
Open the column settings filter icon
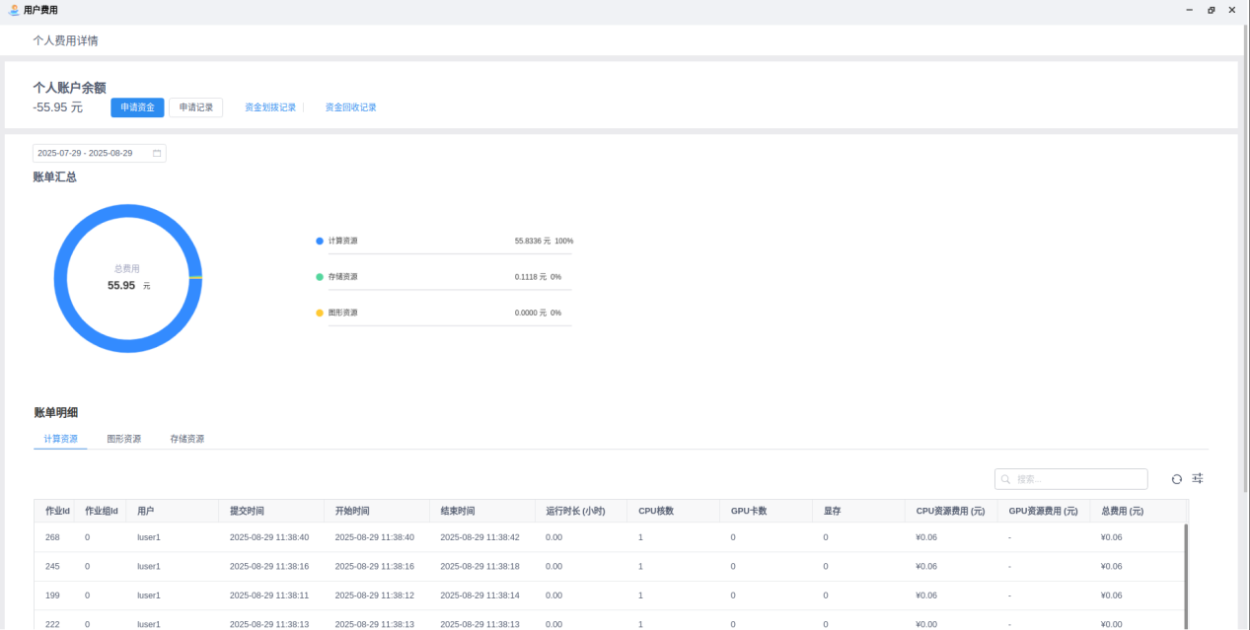(x=1198, y=479)
